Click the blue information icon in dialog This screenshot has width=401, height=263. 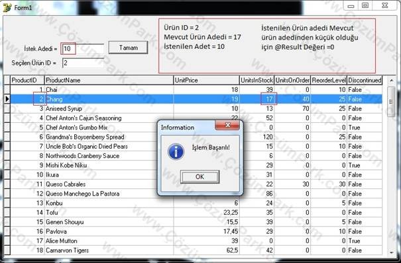(x=176, y=151)
